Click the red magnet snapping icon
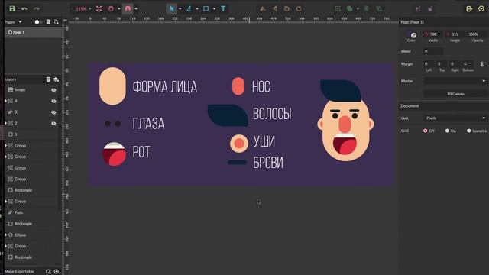Screen dimensions: 489x275 point(128,8)
